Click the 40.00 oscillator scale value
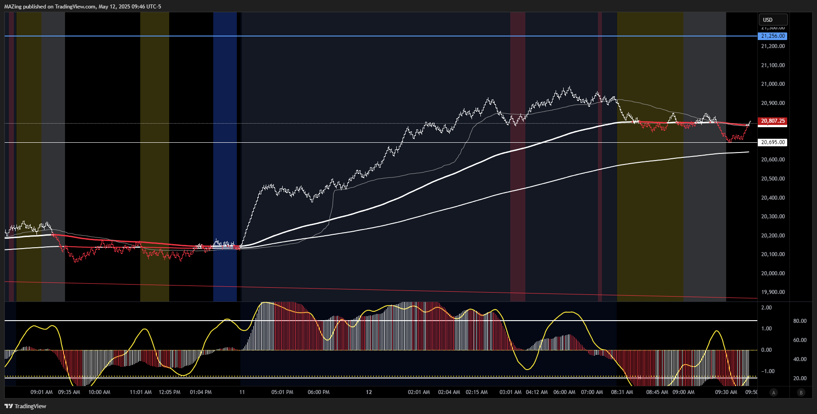 pos(800,359)
